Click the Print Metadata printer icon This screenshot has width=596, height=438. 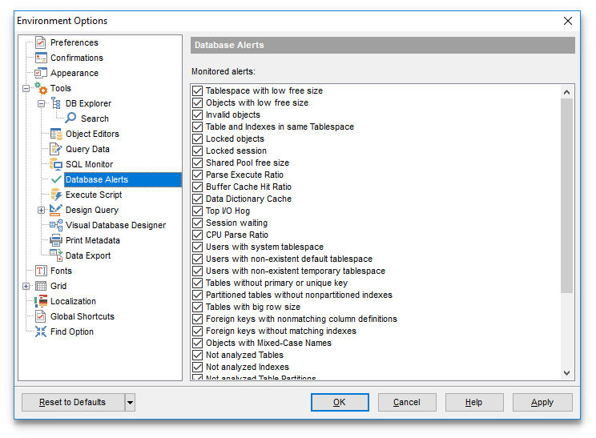[56, 240]
